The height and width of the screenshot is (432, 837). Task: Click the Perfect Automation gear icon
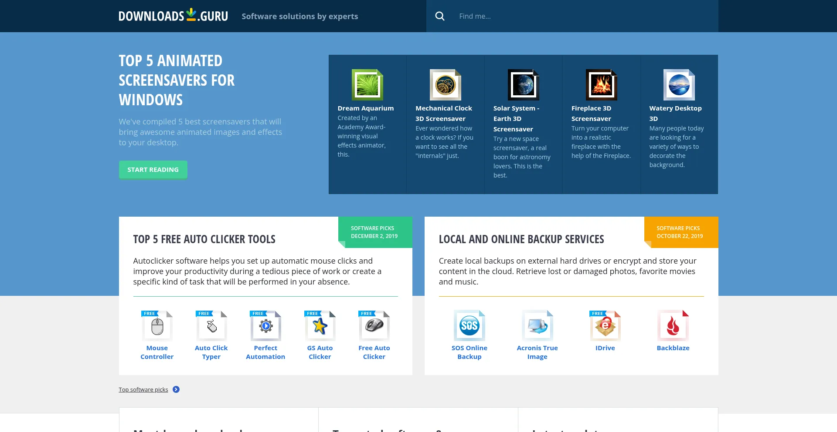(265, 326)
